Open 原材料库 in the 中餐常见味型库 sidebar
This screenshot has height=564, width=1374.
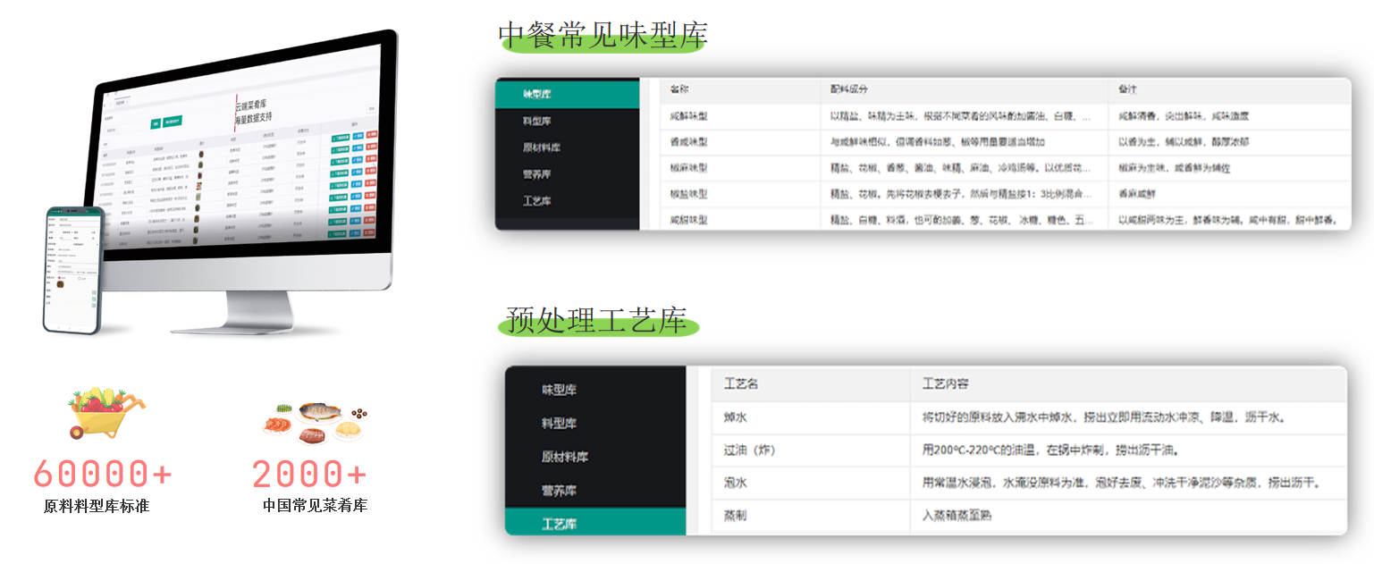(x=541, y=147)
